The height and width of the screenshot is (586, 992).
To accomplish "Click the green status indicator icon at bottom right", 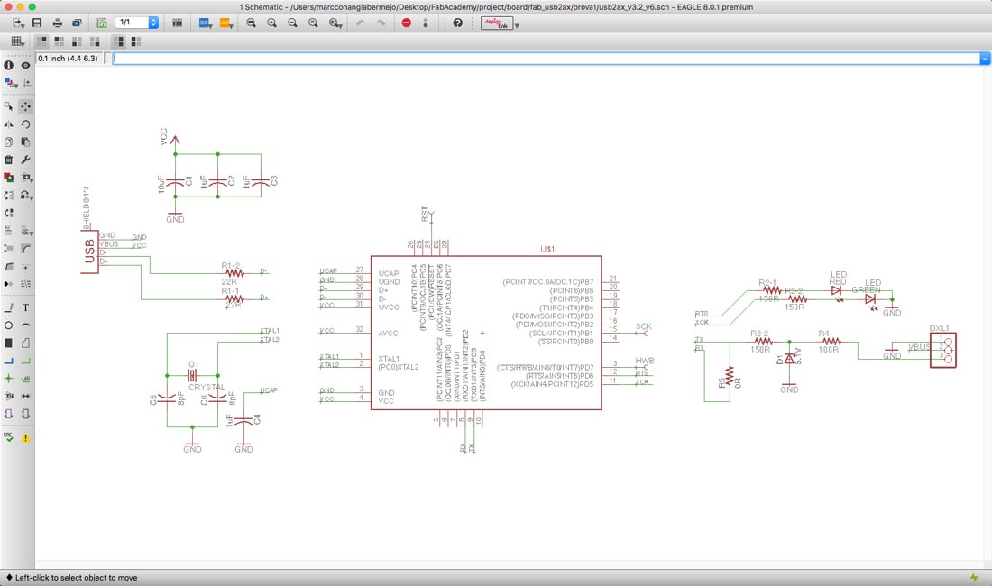I will (974, 577).
